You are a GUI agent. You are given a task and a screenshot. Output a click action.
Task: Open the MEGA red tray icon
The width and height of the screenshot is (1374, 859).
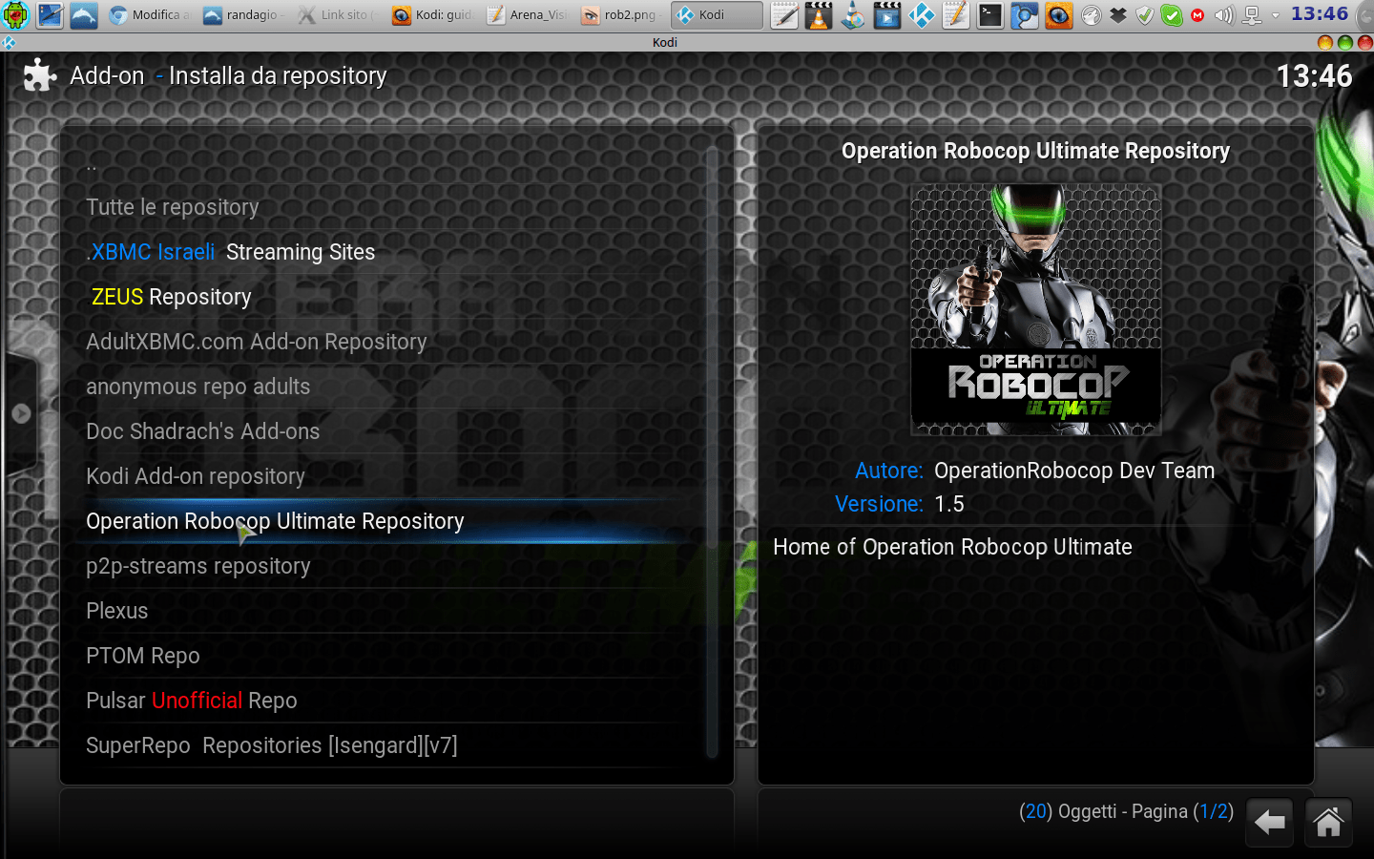pos(1197,15)
